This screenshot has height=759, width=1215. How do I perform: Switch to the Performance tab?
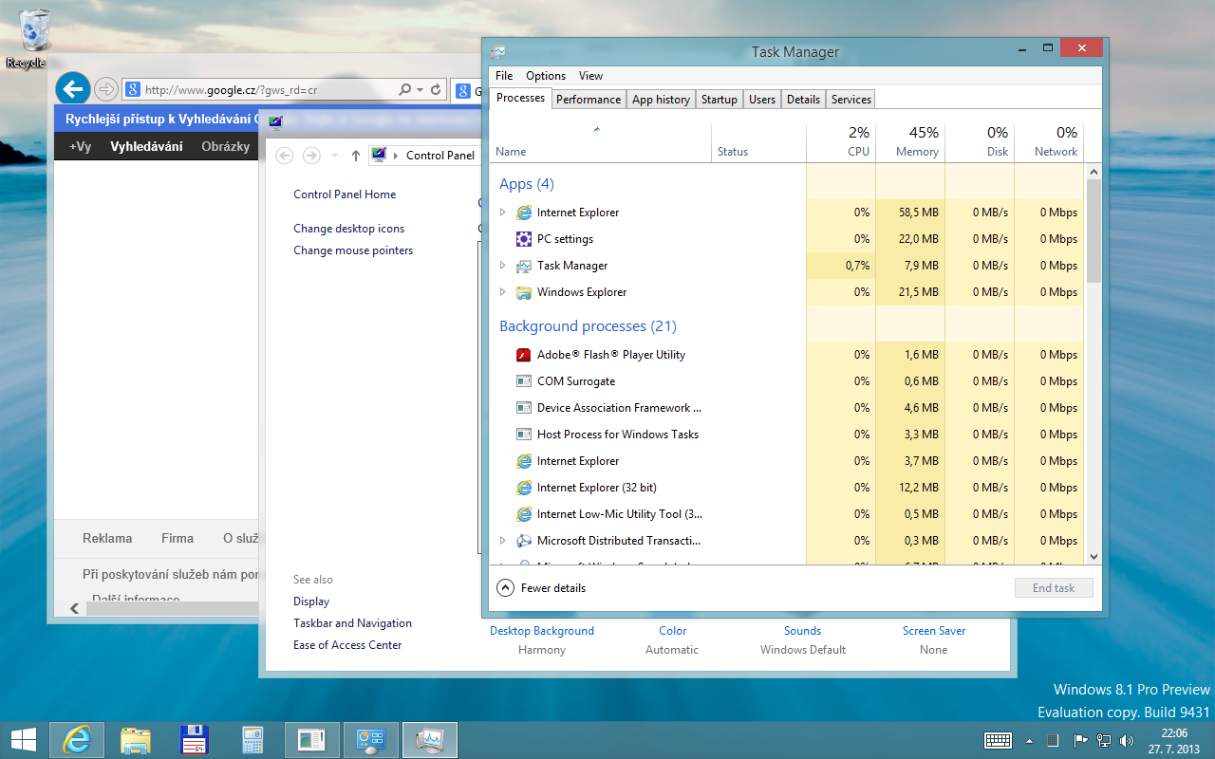click(x=589, y=99)
